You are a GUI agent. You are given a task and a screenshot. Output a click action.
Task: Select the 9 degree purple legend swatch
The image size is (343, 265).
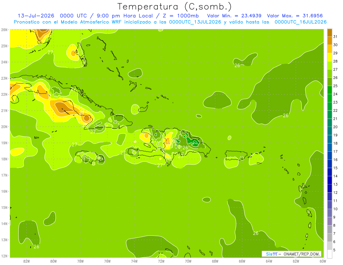click(330, 213)
